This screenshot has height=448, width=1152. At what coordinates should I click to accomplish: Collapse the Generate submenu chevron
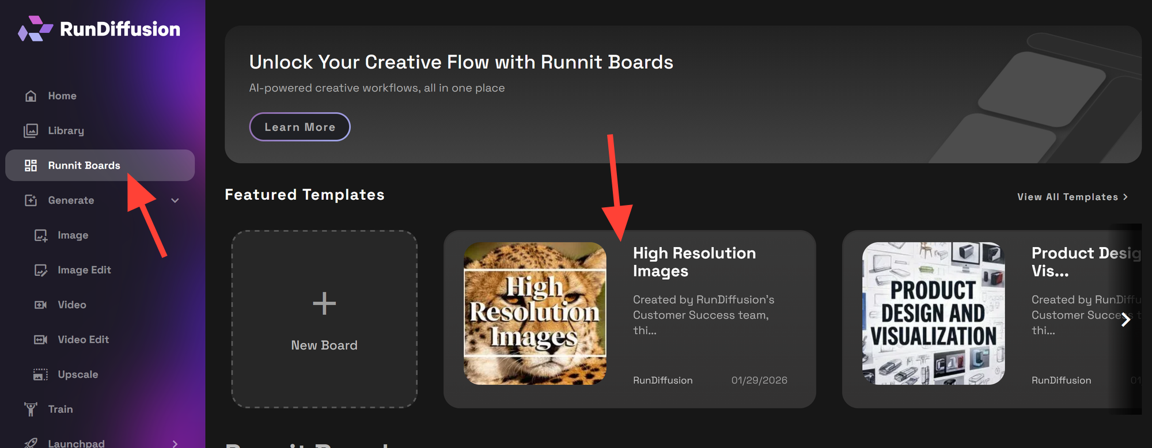pyautogui.click(x=175, y=200)
